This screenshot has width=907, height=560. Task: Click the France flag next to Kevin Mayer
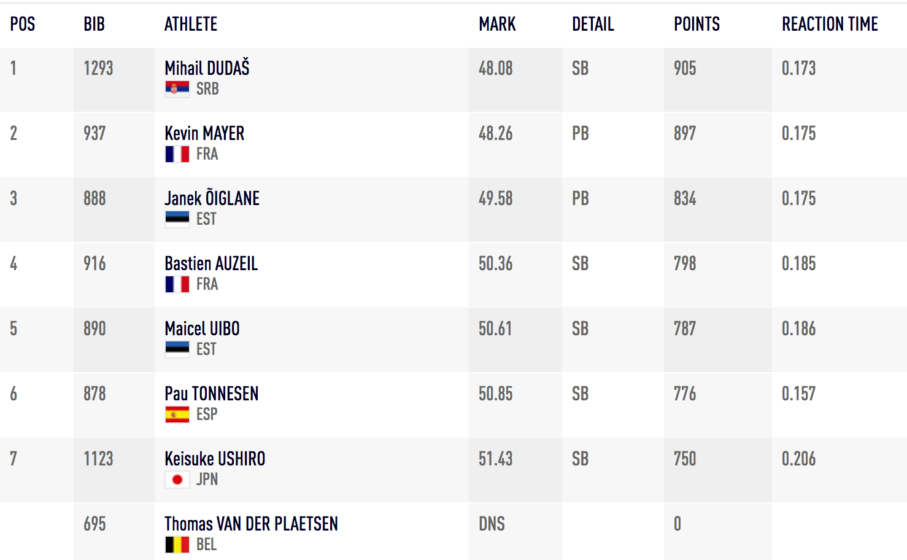pos(177,154)
